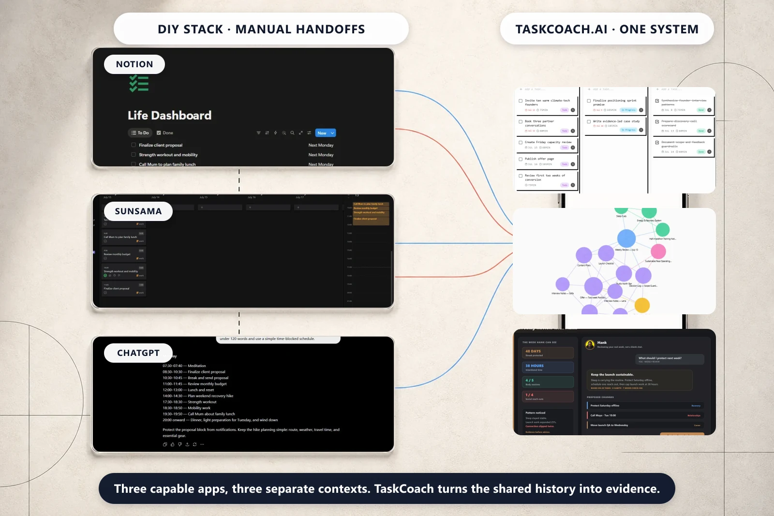Image resolution: width=774 pixels, height=516 pixels.
Task: Uncheck Synthesize founder interview patterns task
Action: pyautogui.click(x=657, y=101)
